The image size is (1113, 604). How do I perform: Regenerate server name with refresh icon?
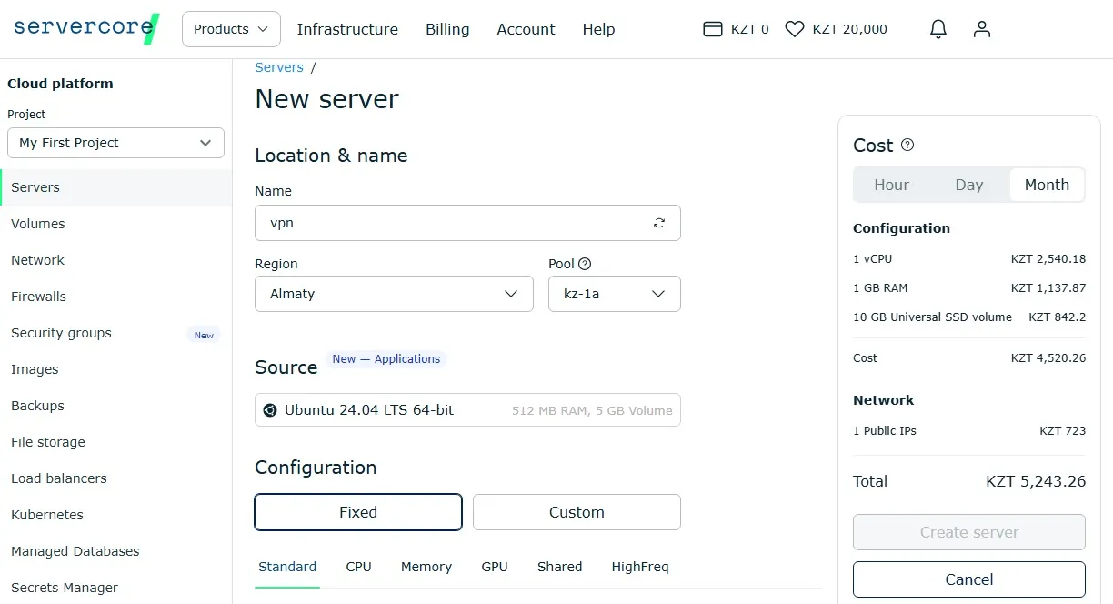click(659, 223)
